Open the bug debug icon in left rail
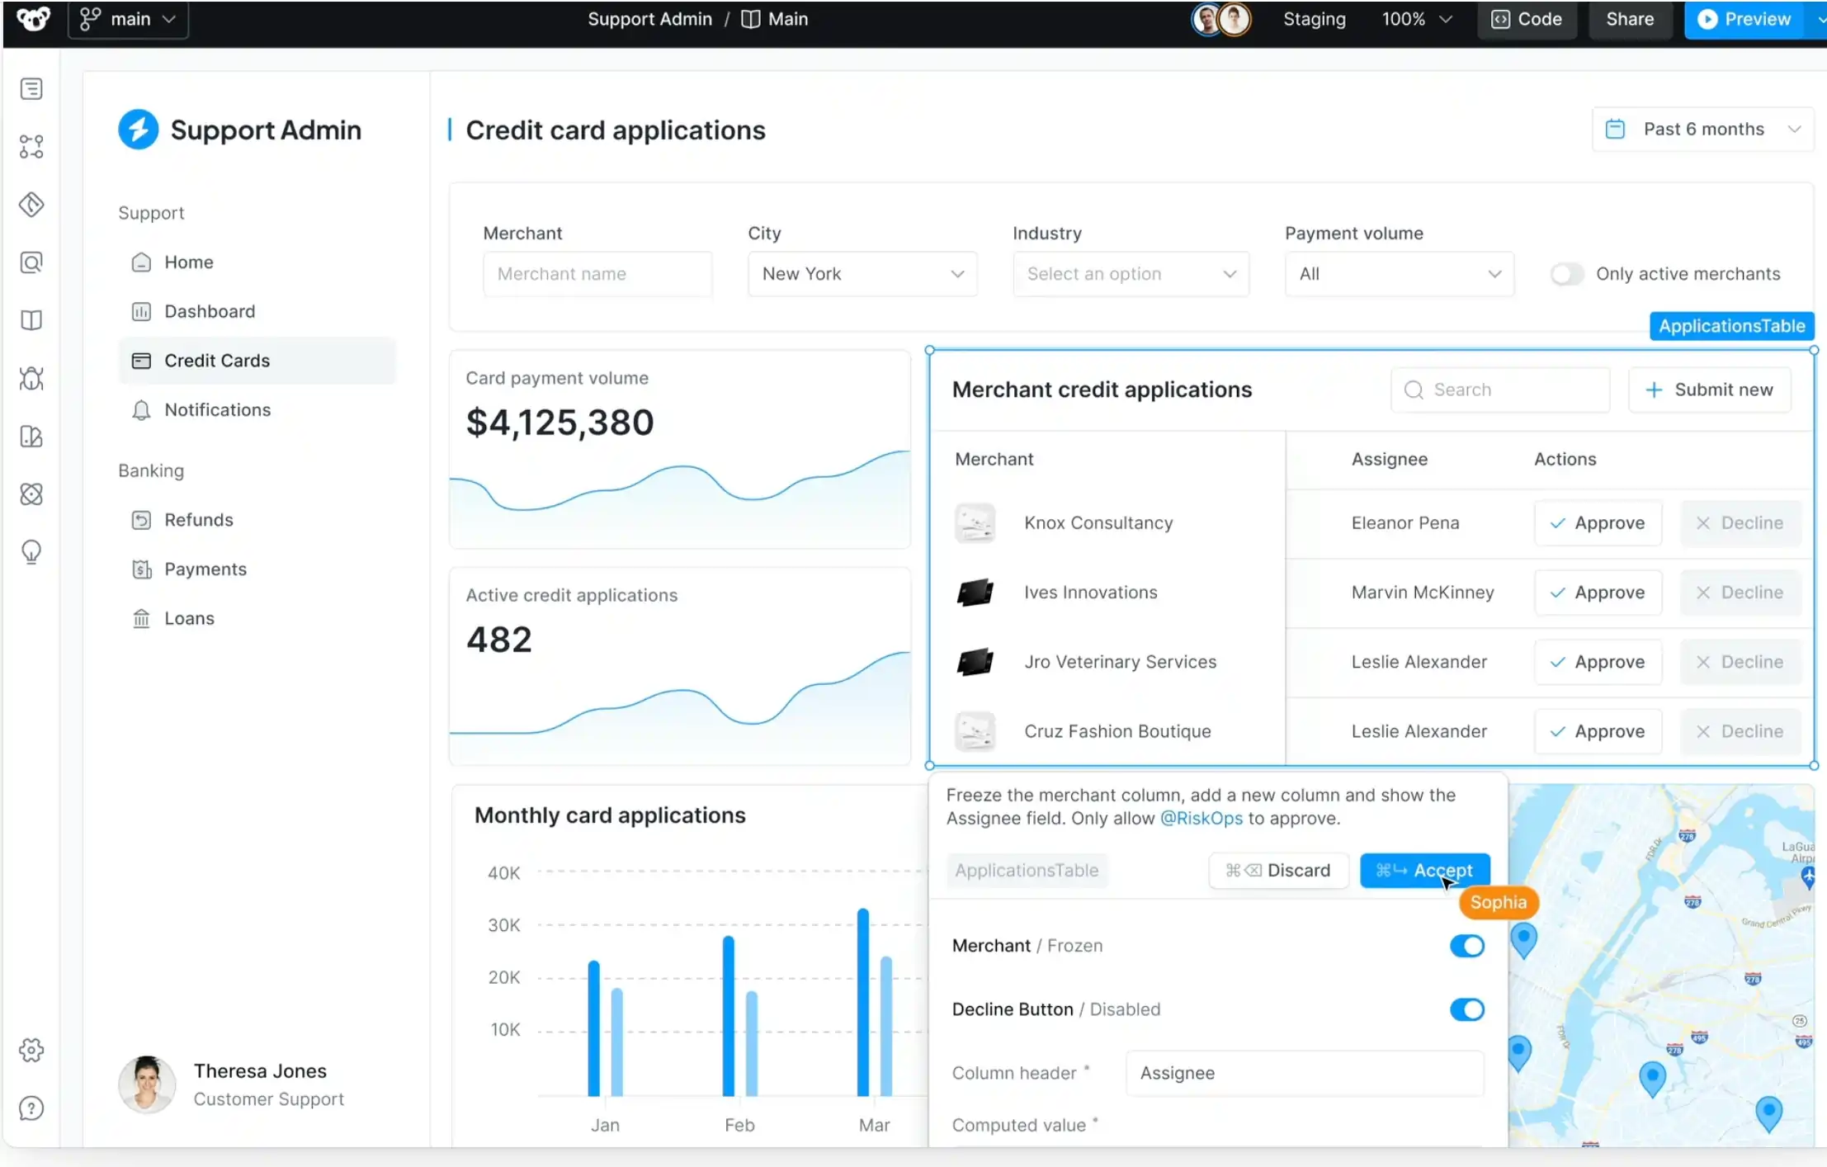 [x=31, y=378]
